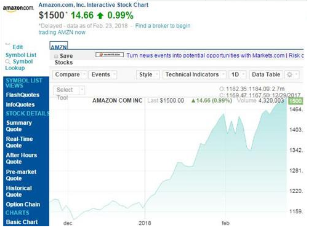Screen dimensions: 322x233
Task: Click the 1220 price axis label
Action: coord(296,191)
